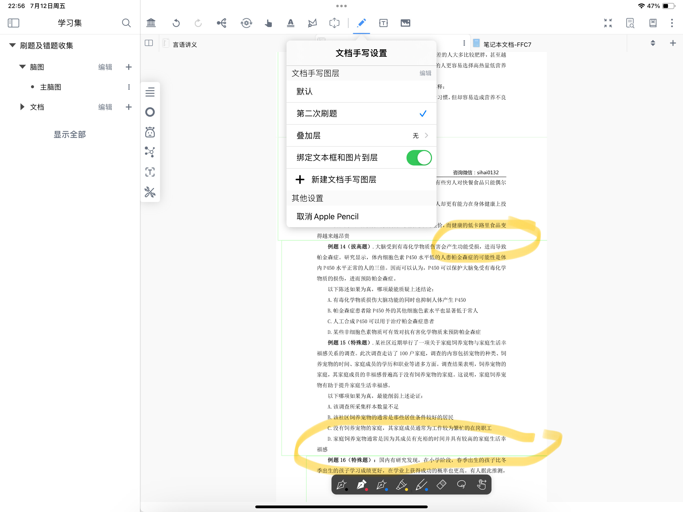The width and height of the screenshot is (683, 512).
Task: Select the hand touch tool
Action: tap(268, 23)
